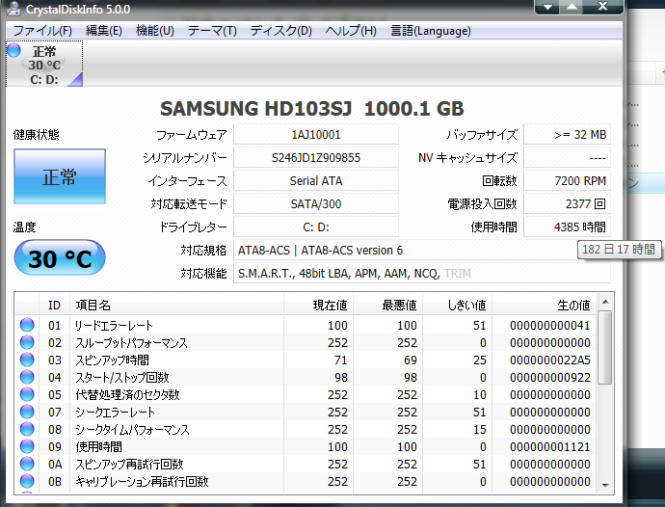Image resolution: width=665 pixels, height=507 pixels.
Task: Click the drive letter field C: D:
Action: (x=316, y=227)
